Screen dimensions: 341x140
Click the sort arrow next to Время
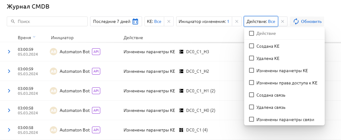(x=34, y=37)
